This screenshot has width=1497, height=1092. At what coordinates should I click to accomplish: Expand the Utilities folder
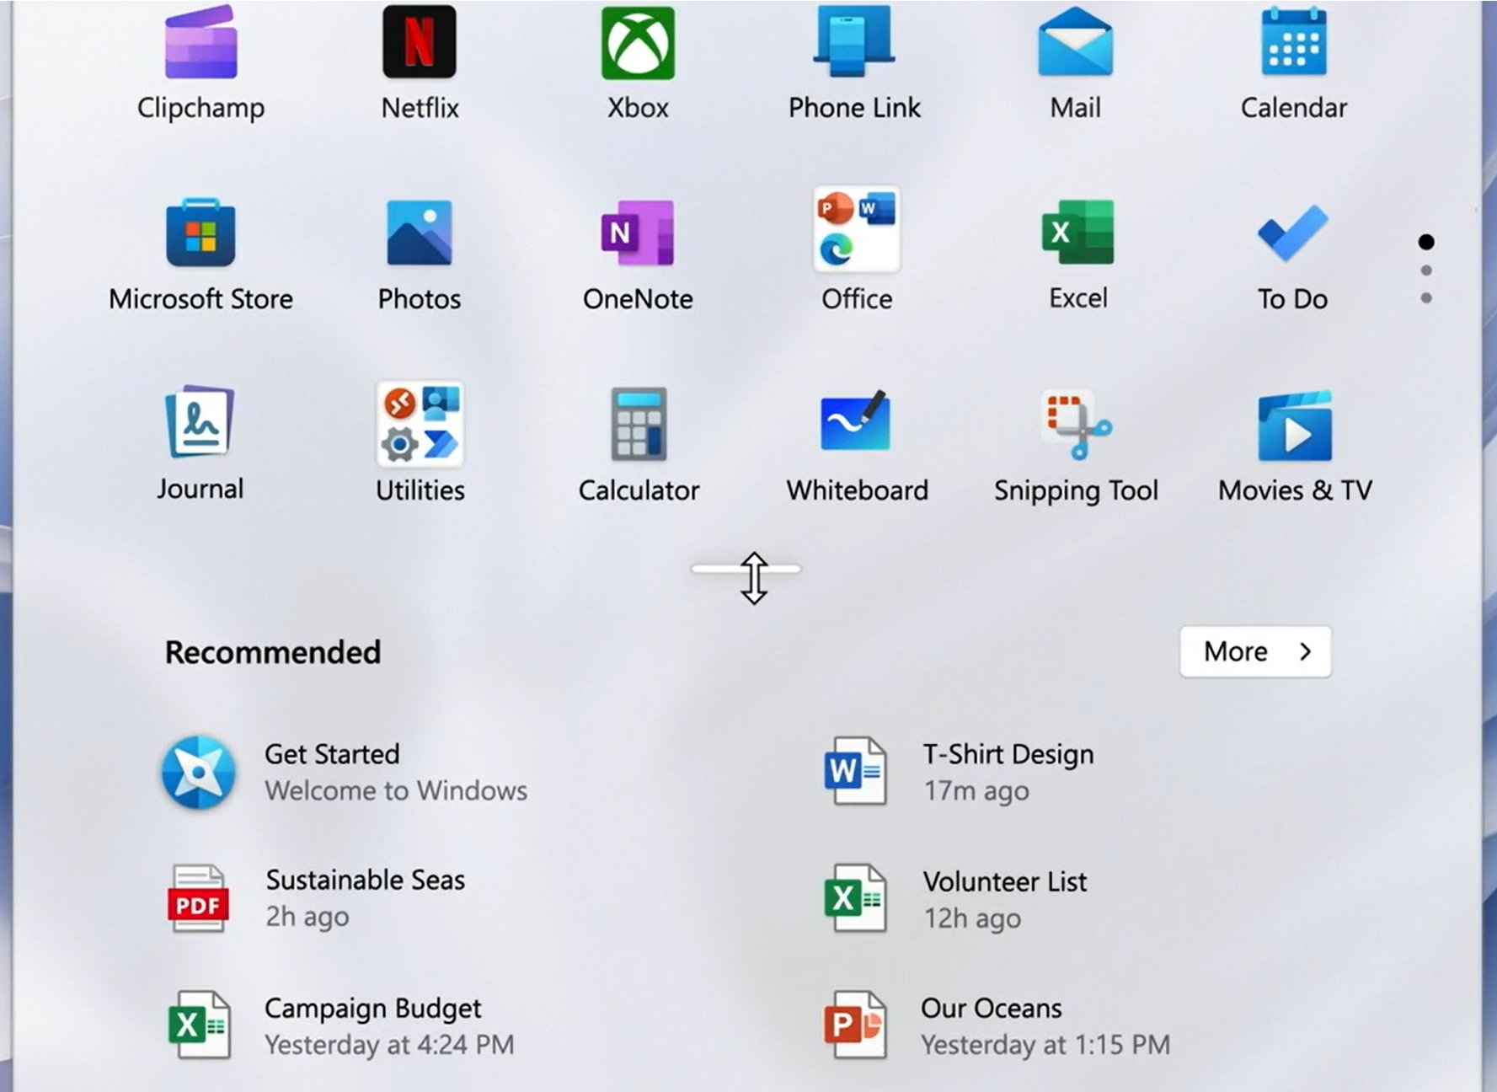(420, 442)
